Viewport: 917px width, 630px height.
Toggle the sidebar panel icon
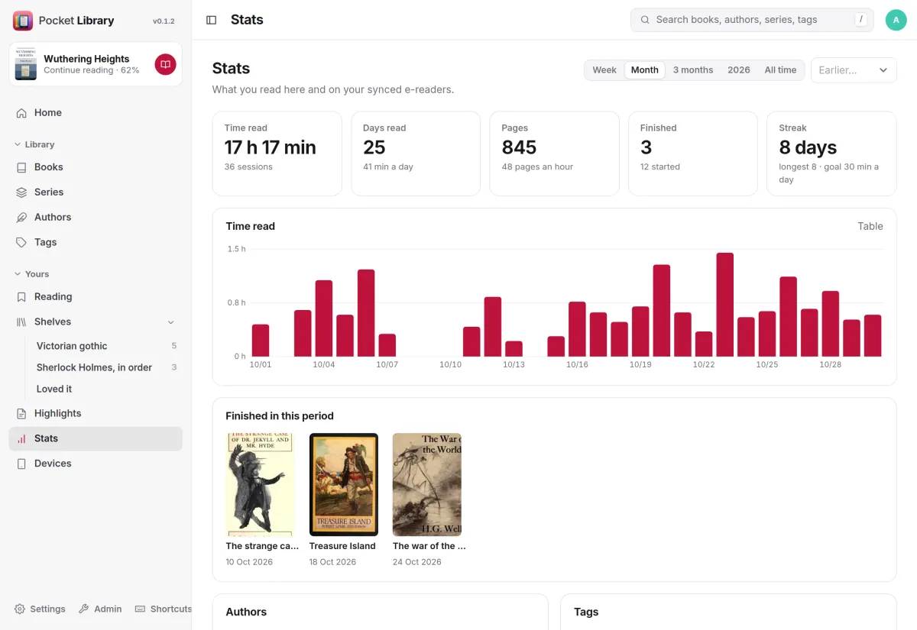[212, 20]
